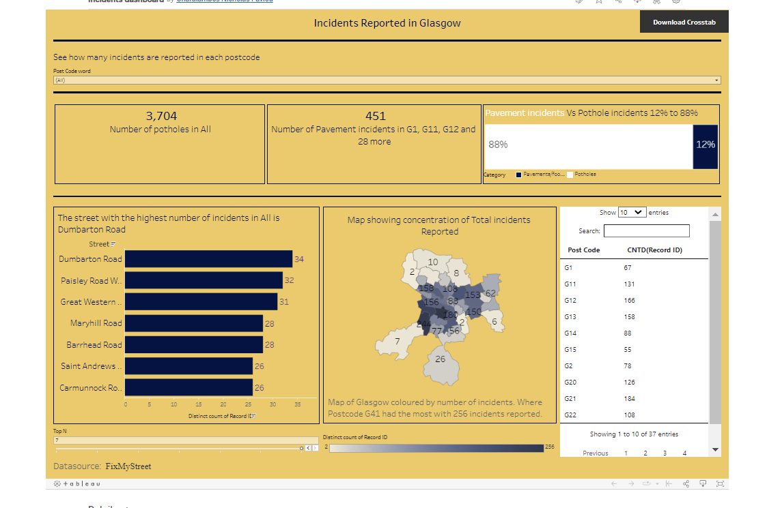This screenshot has width=767, height=508.
Task: Click the Download Crosstab button
Action: [684, 22]
